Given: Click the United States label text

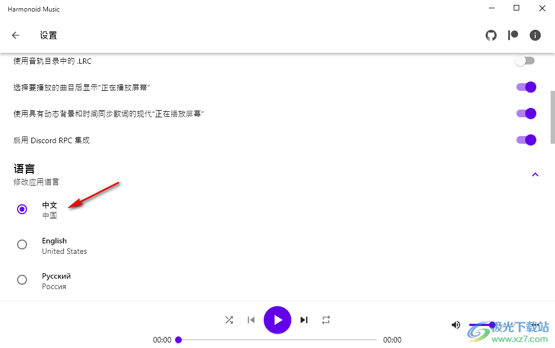Looking at the screenshot, I should pos(64,251).
